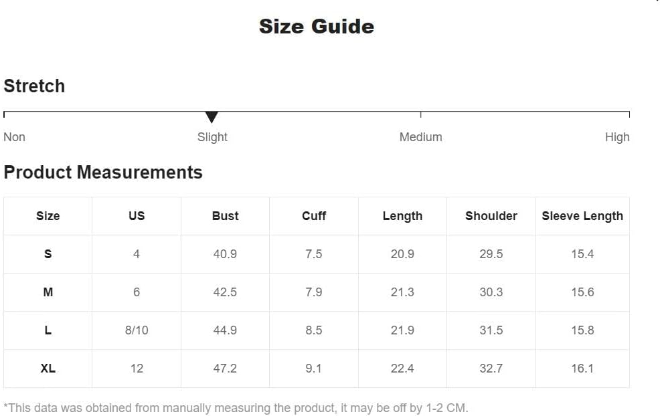Click the length value 22.4
660x416 pixels.
(x=402, y=369)
